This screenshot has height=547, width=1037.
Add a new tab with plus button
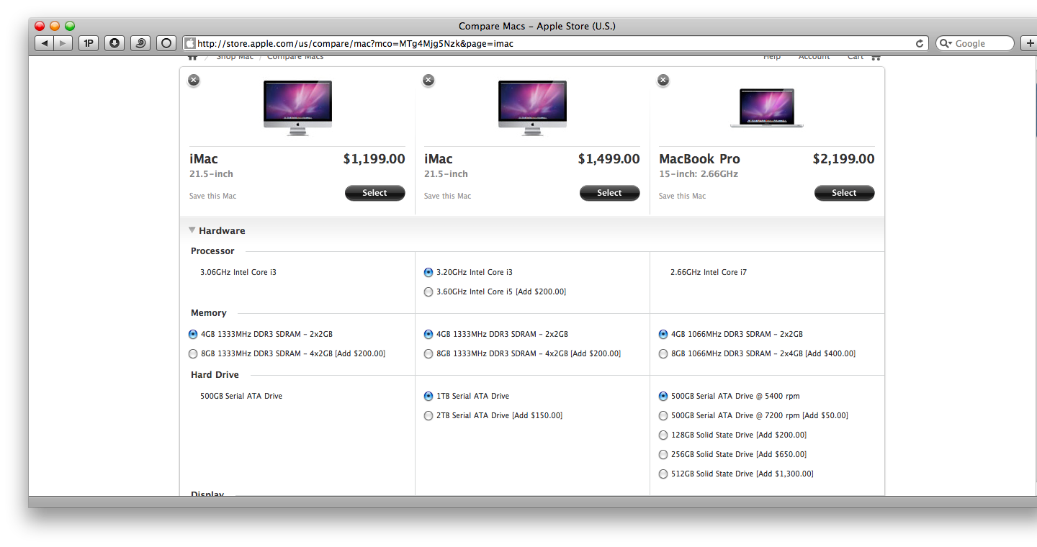point(1030,43)
